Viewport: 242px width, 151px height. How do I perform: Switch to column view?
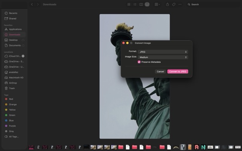coord(141,5)
